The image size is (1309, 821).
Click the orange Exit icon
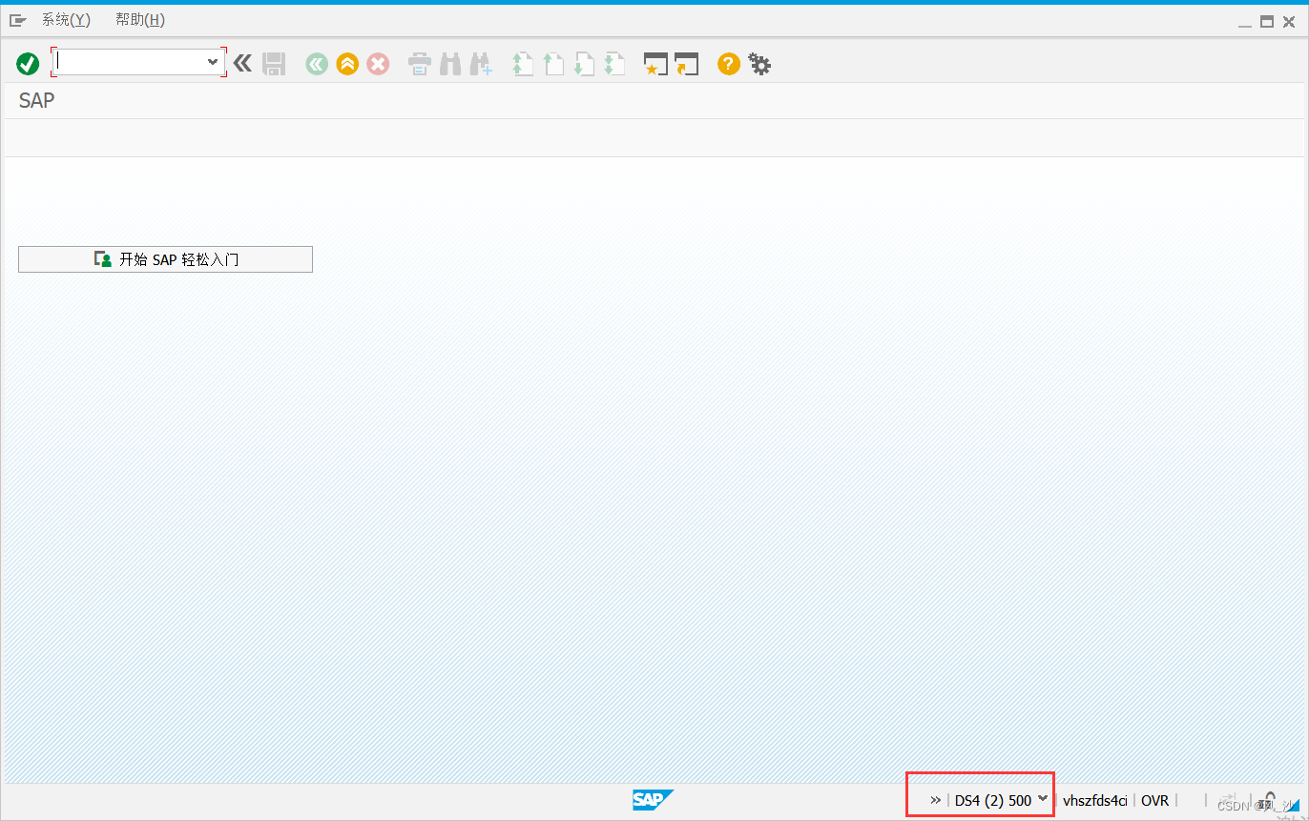[347, 64]
